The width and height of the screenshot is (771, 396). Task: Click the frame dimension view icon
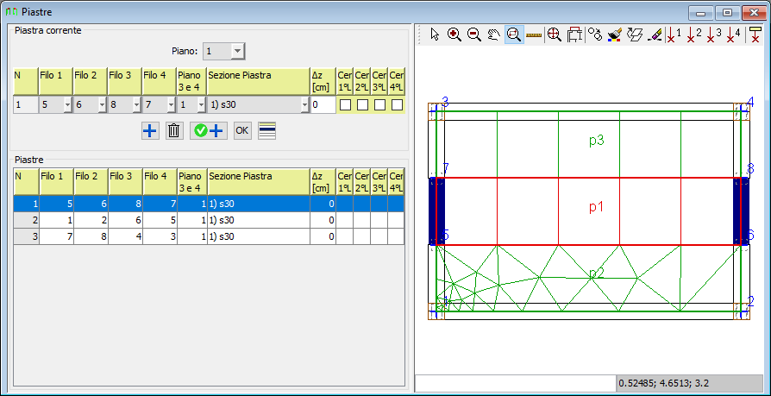coord(574,35)
